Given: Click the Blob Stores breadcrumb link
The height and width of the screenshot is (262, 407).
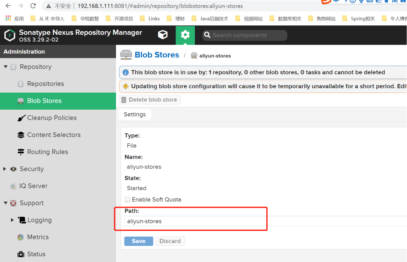Looking at the screenshot, I should (157, 55).
